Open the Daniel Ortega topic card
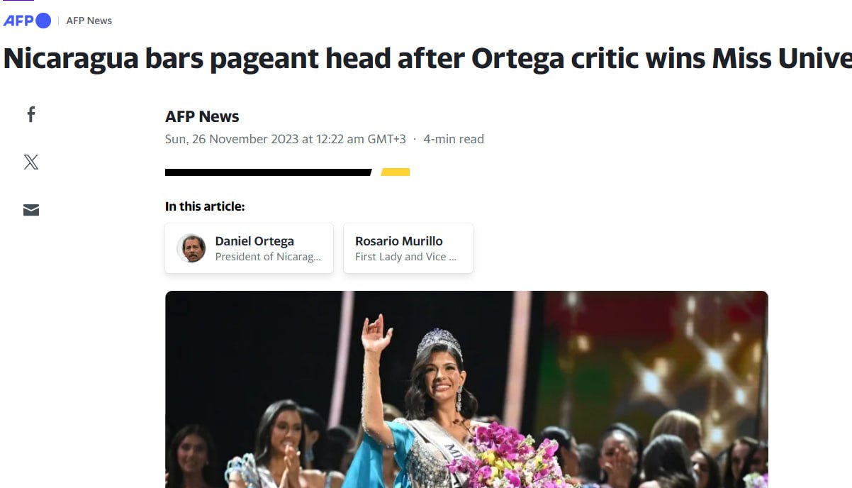 (250, 248)
